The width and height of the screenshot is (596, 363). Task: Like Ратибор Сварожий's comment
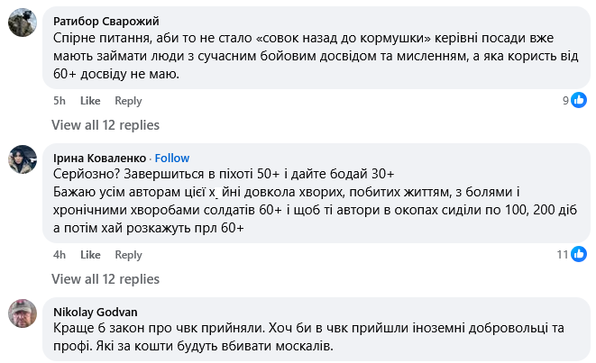click(x=90, y=101)
